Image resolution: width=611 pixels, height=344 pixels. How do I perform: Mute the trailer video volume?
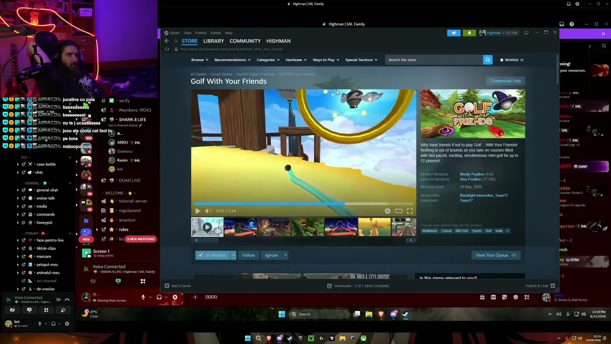[208, 211]
